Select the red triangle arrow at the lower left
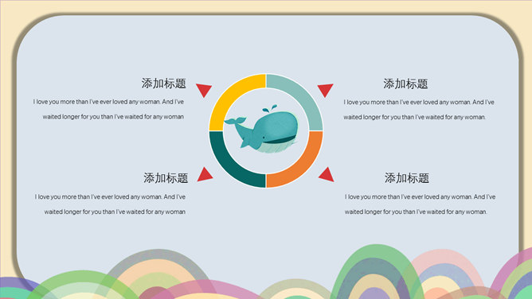The image size is (532, 299). click(x=205, y=174)
